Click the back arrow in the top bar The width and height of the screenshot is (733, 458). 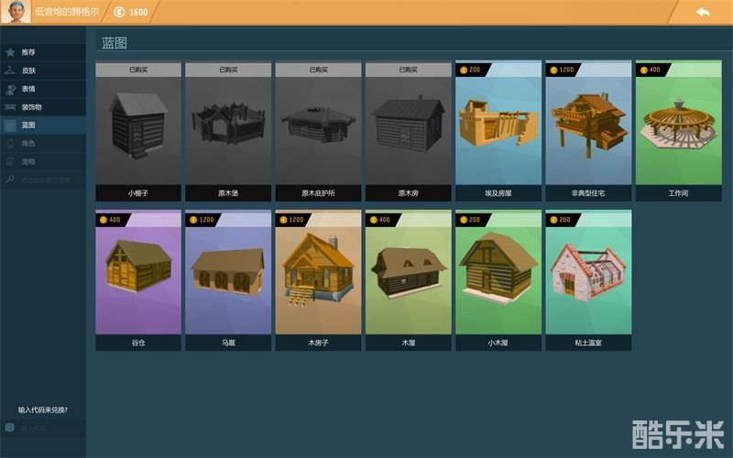(702, 12)
